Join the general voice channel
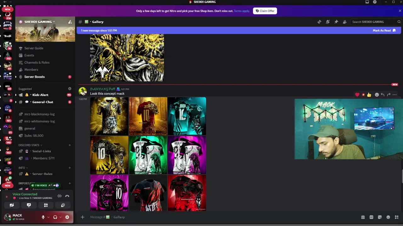Screen dimensions: 403x226 coord(45,128)
